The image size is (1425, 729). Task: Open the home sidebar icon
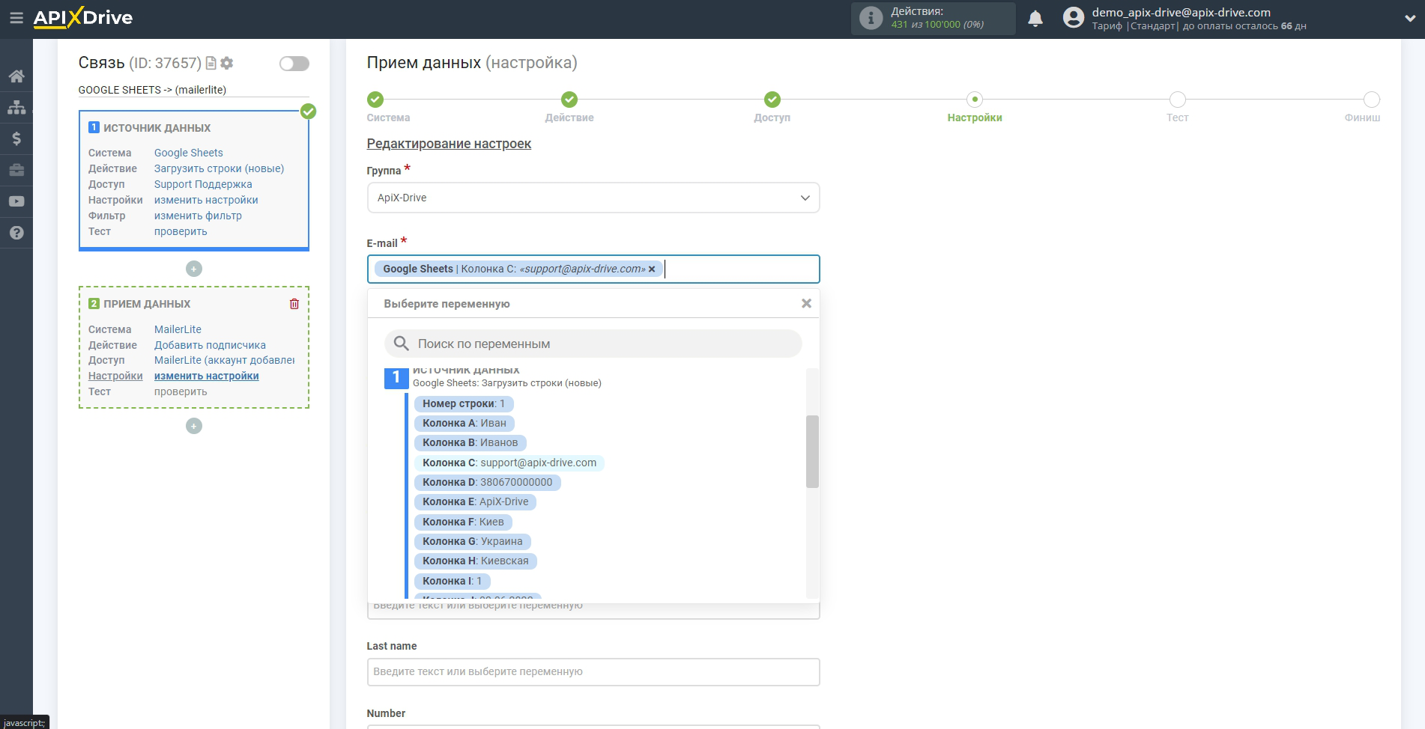click(16, 76)
